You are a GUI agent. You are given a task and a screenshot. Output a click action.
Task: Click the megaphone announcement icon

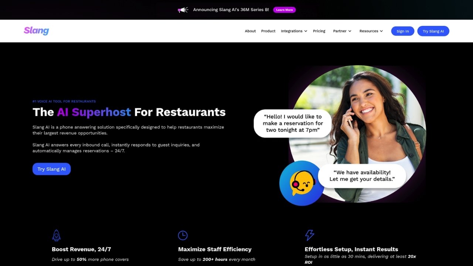click(183, 10)
